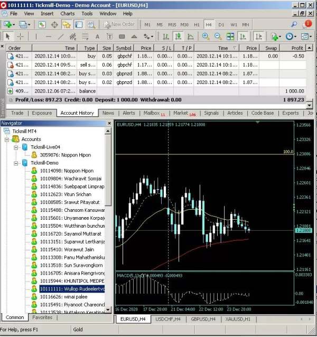Toggle chart shift
The width and height of the screenshot is (317, 337).
(258, 36)
